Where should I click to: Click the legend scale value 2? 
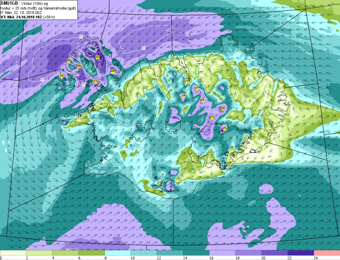pyautogui.click(x=27, y=258)
